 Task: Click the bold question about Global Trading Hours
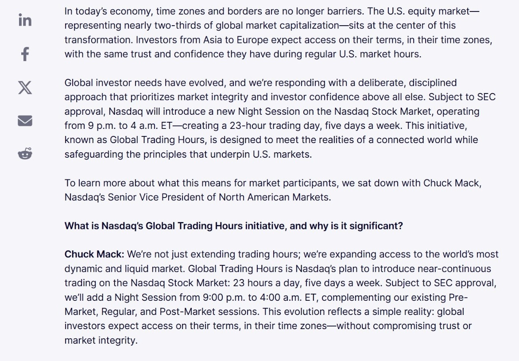234,226
